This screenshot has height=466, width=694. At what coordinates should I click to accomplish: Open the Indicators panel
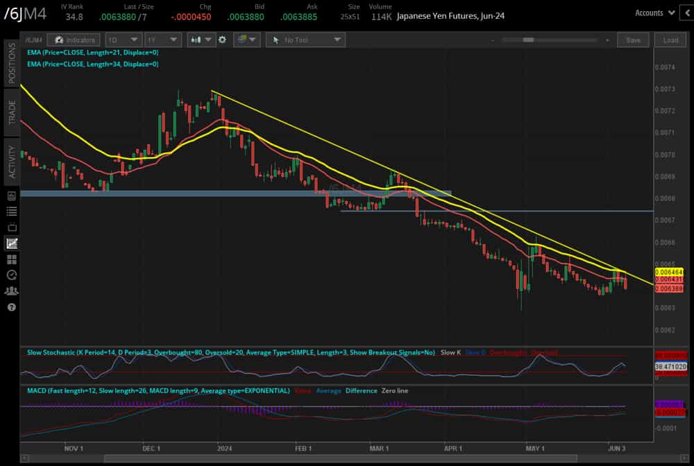[74, 40]
